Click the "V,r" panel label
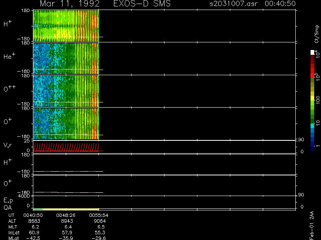321x240 pixels. point(8,146)
